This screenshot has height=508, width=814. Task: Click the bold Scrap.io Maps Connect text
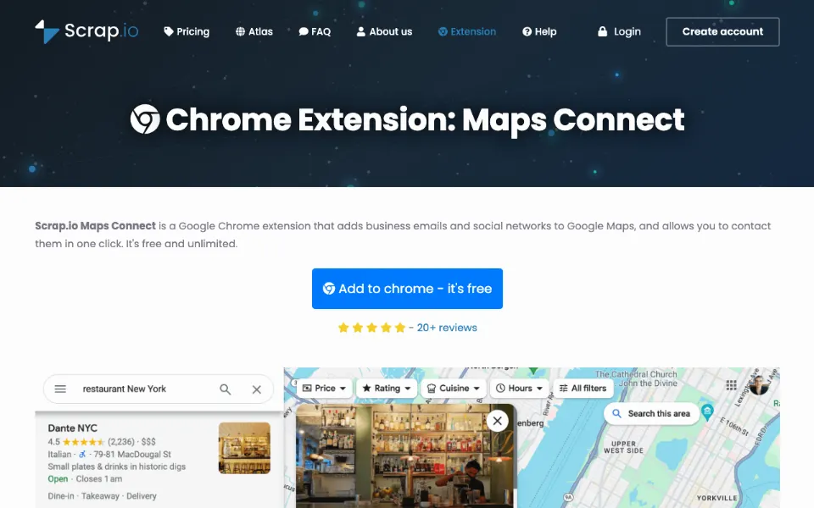[95, 226]
